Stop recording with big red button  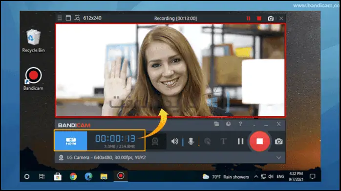point(259,141)
